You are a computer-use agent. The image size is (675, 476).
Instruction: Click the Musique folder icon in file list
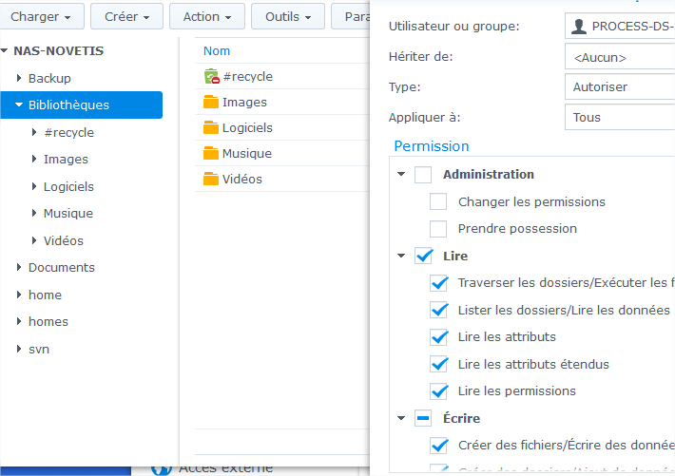[211, 154]
